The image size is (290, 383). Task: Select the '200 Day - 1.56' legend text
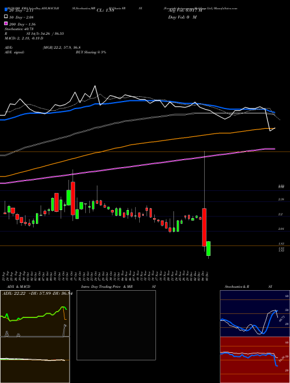tap(22, 24)
